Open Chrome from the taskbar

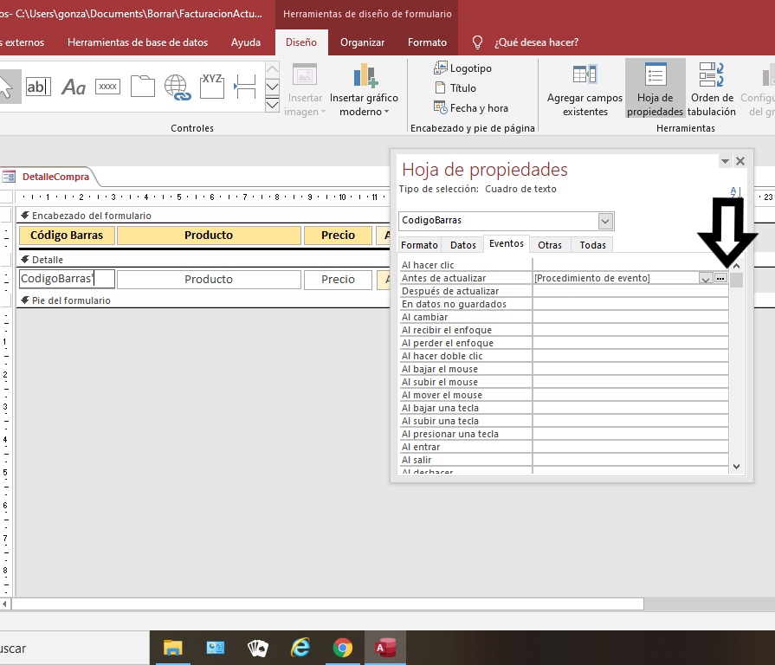pos(343,648)
